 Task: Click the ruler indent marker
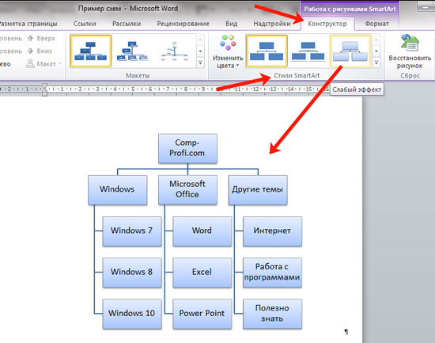click(44, 90)
